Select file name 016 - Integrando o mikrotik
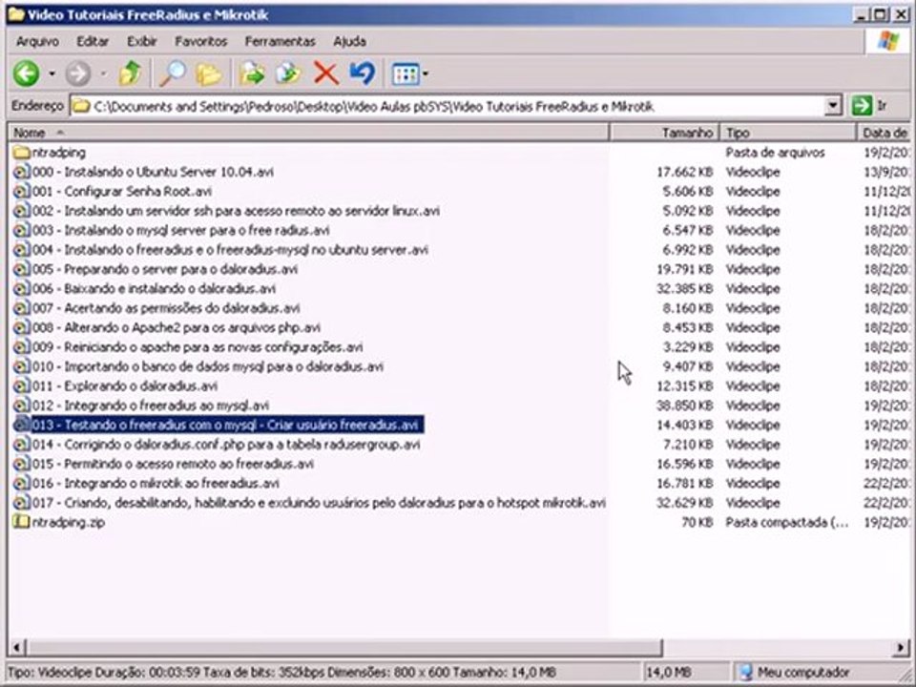Screen dimensions: 916x687 pyautogui.click(x=156, y=483)
